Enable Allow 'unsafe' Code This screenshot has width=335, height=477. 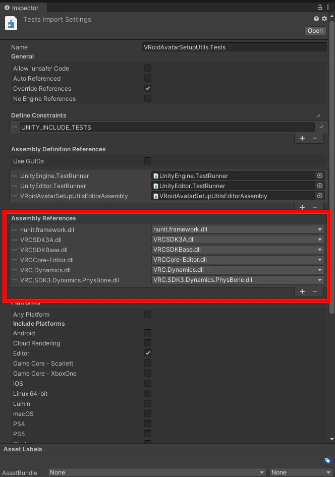tap(148, 68)
